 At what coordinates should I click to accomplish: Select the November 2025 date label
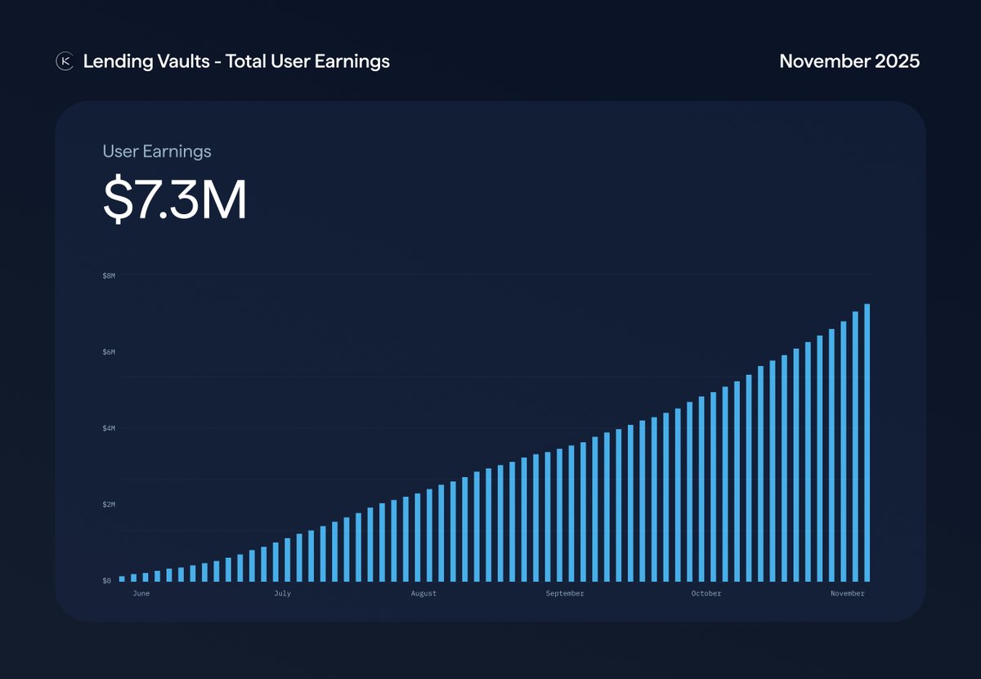[850, 60]
